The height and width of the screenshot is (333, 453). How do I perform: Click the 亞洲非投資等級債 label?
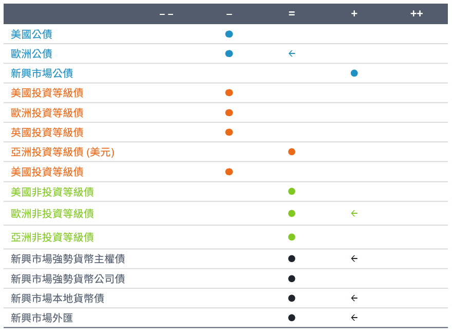[x=52, y=237]
